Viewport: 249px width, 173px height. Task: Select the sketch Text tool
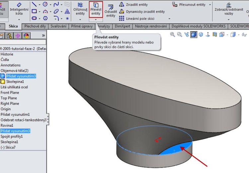tap(67, 11)
